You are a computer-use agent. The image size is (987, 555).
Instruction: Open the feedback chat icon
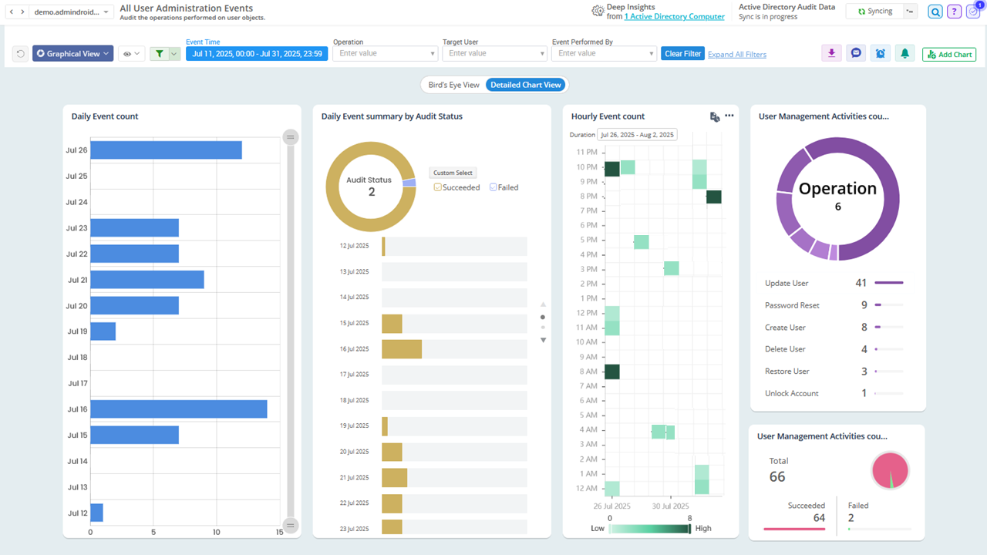click(856, 52)
